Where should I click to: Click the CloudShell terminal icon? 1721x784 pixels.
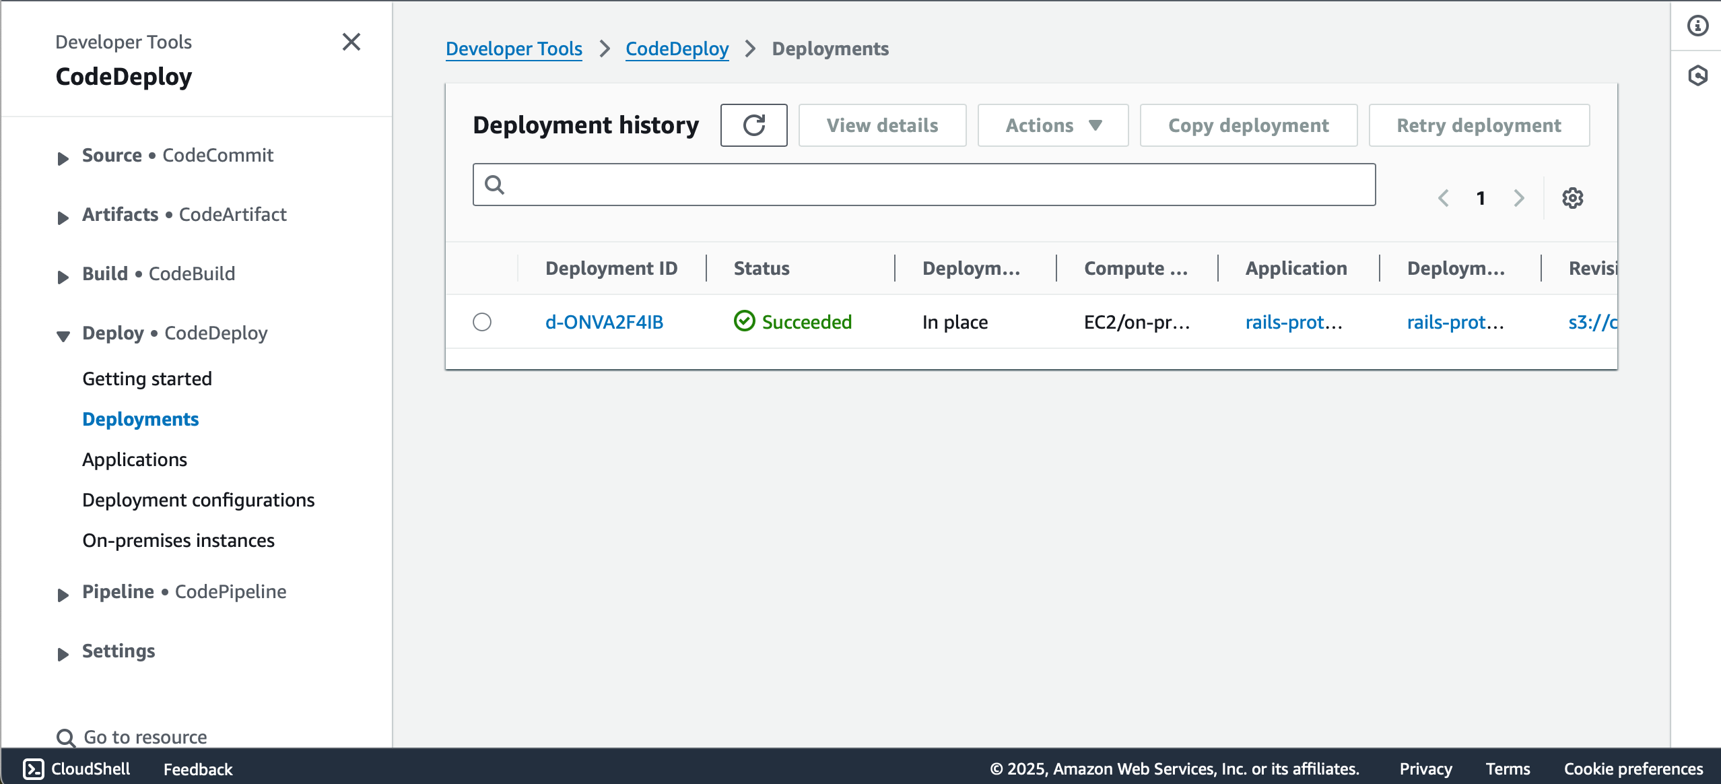[34, 769]
